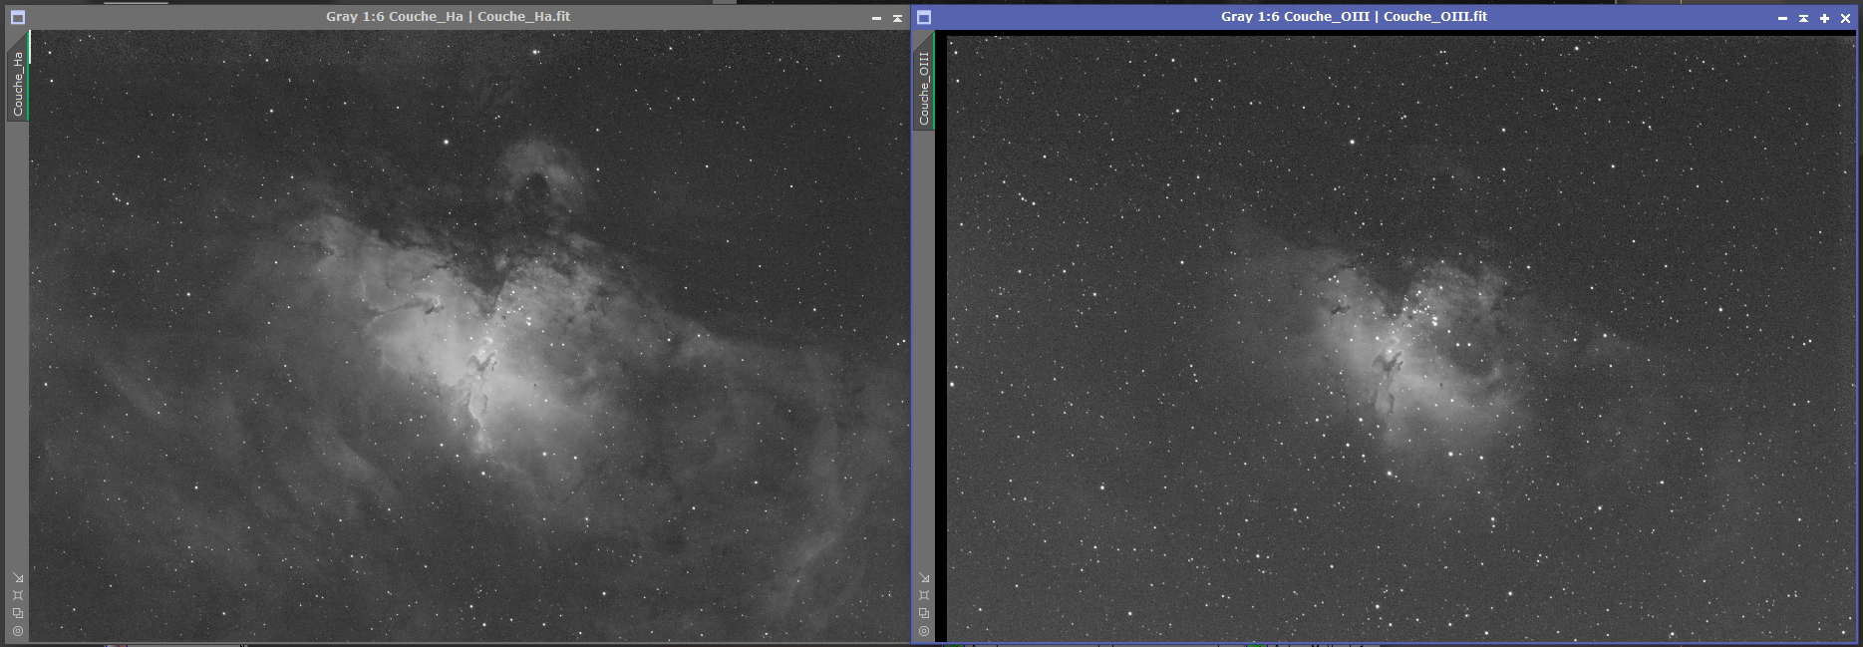Click the nebula in the Couche_Ha image
Viewport: 1863px width, 647px height.
coord(468,349)
